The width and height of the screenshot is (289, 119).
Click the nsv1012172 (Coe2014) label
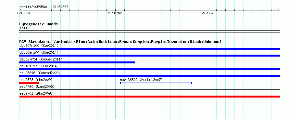coord(39,66)
